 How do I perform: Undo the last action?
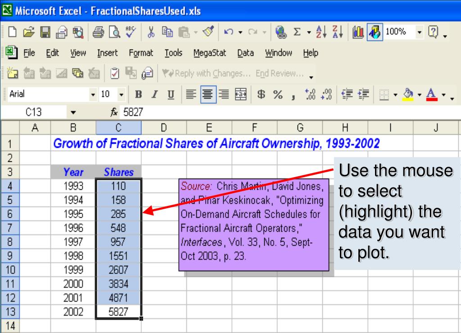[228, 32]
